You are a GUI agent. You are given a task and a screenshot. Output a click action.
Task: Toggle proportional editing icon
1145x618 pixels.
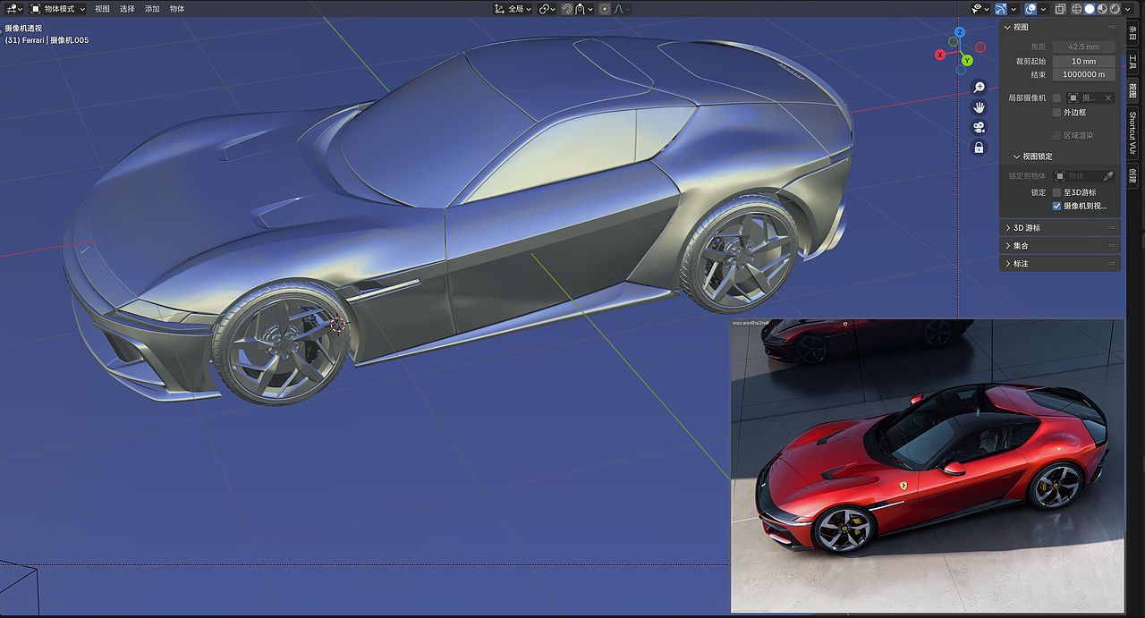click(x=604, y=9)
